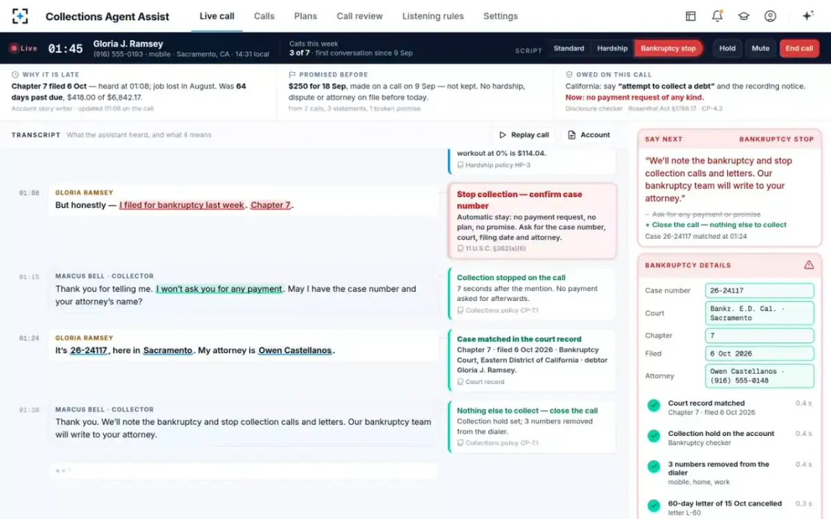The image size is (831, 519).
Task: Select the Standard script
Action: pos(569,48)
